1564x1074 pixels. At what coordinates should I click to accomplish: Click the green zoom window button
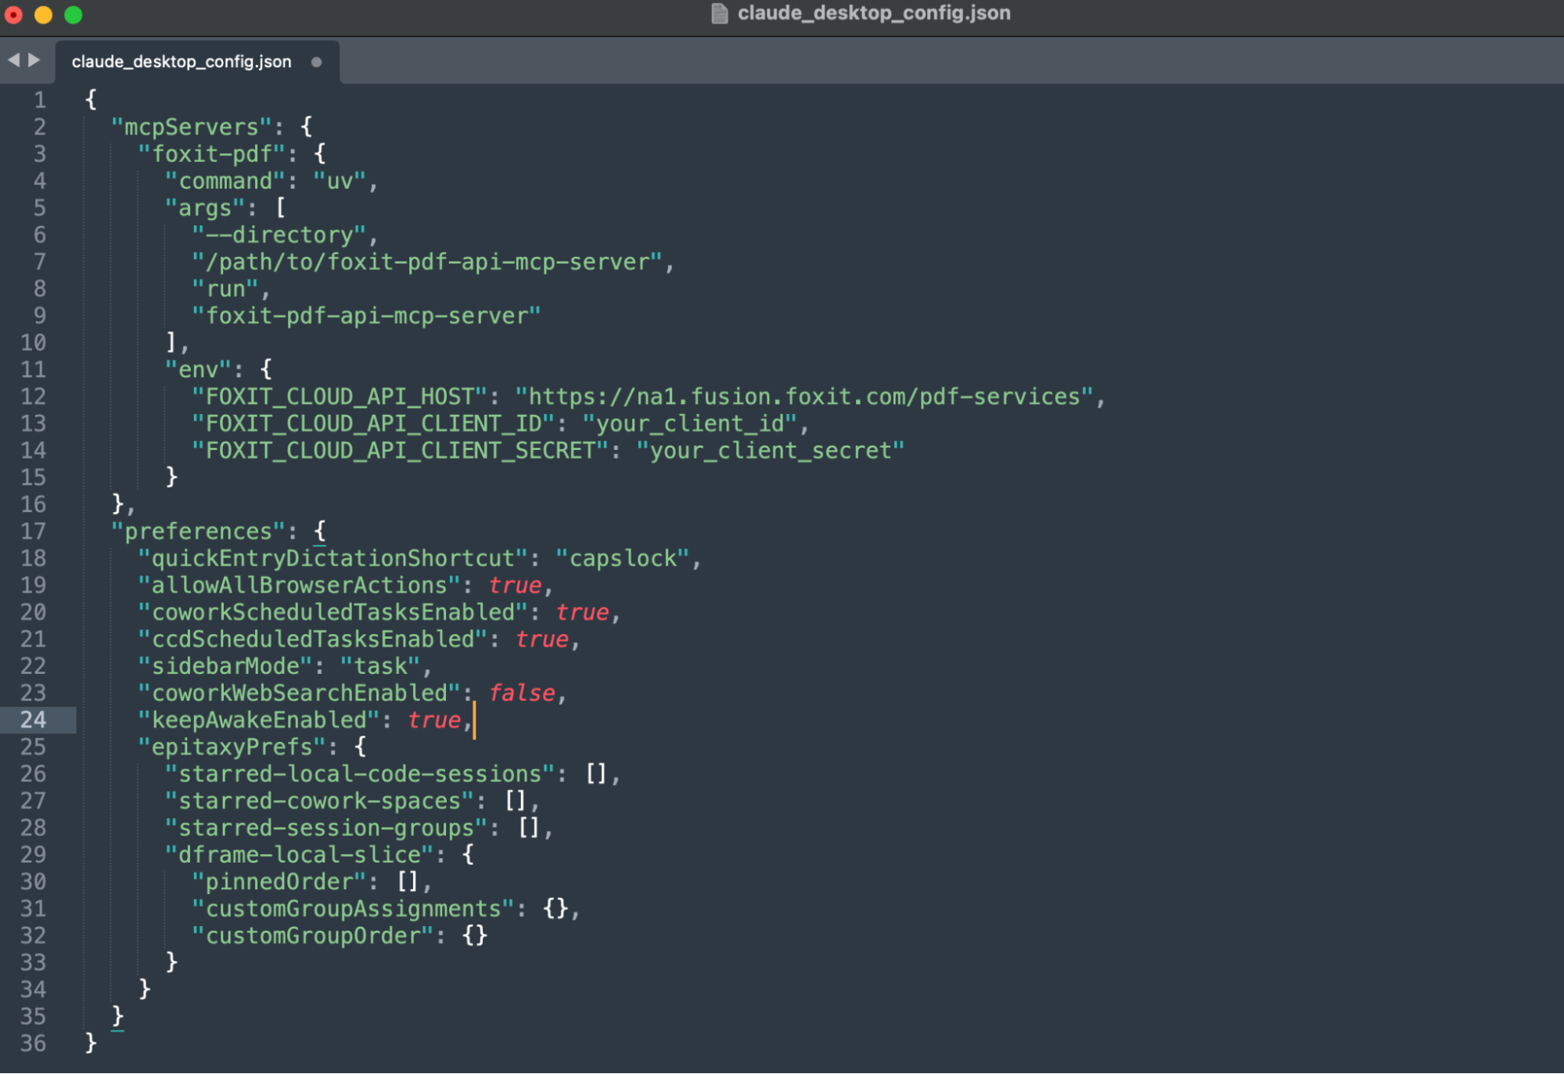73,14
